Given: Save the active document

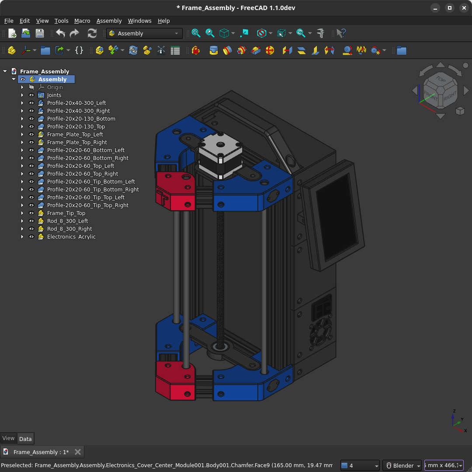Looking at the screenshot, I should [40, 33].
